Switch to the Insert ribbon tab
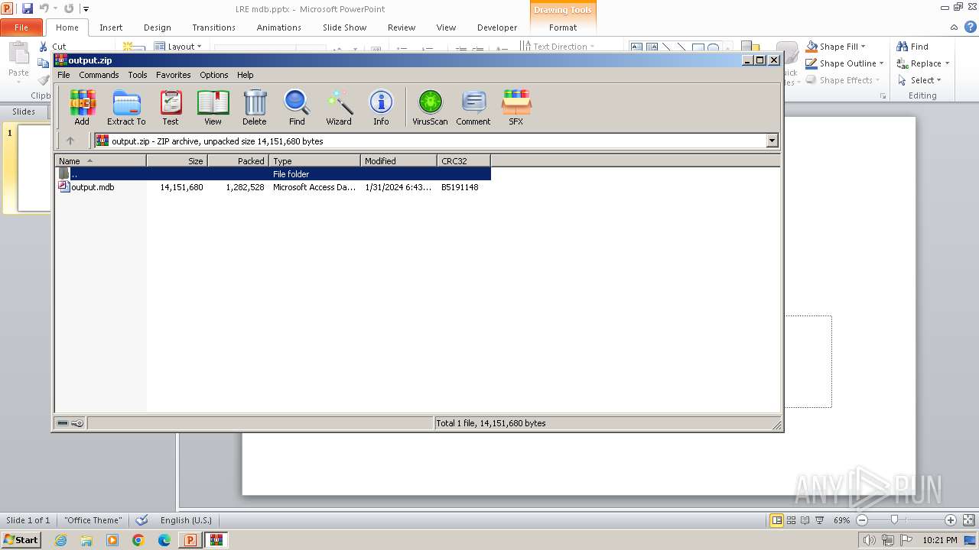Image resolution: width=979 pixels, height=550 pixels. (x=111, y=27)
